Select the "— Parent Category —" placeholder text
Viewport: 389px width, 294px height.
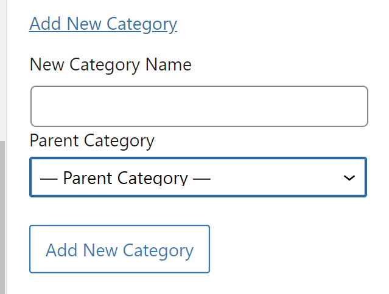point(125,178)
